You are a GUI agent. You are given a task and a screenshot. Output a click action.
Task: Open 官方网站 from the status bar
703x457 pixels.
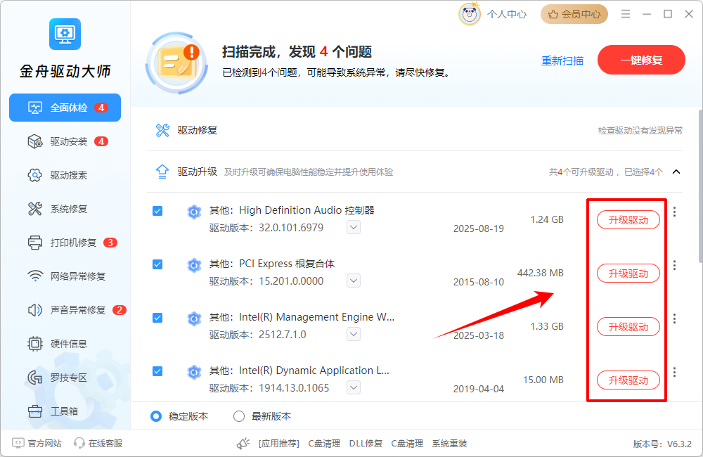[37, 443]
